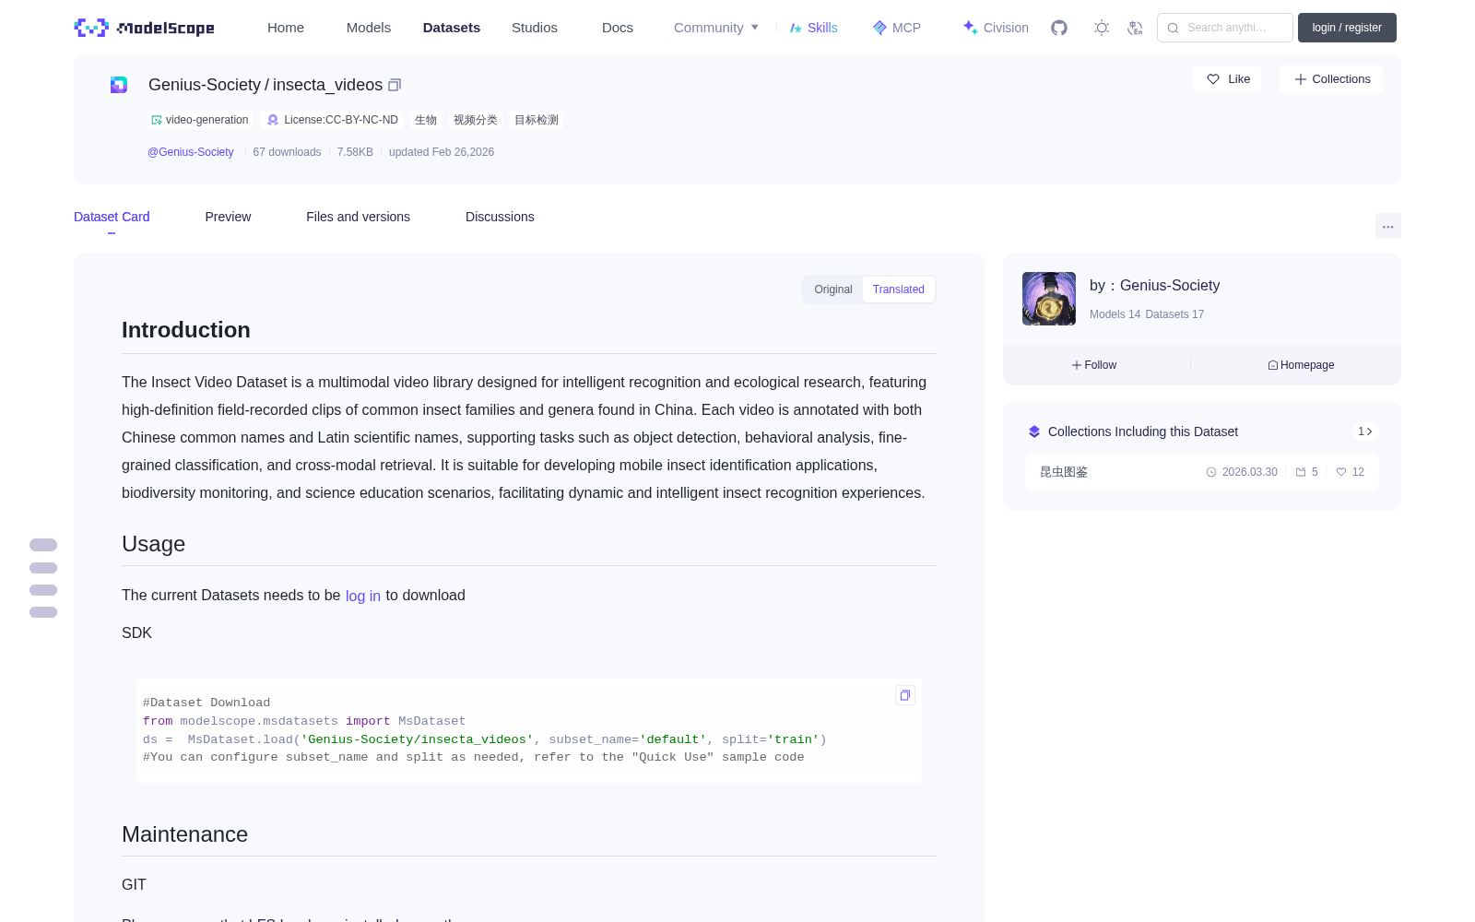Click the first outline marker in left sidebar
The width and height of the screenshot is (1475, 922).
click(43, 545)
